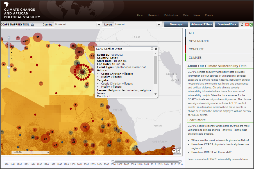254x169 pixels.
Task: Expand the Conflict category panel
Action: tap(196, 49)
